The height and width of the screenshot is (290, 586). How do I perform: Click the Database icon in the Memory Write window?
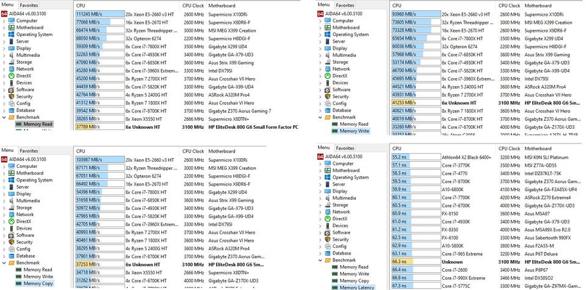[x=327, y=111]
